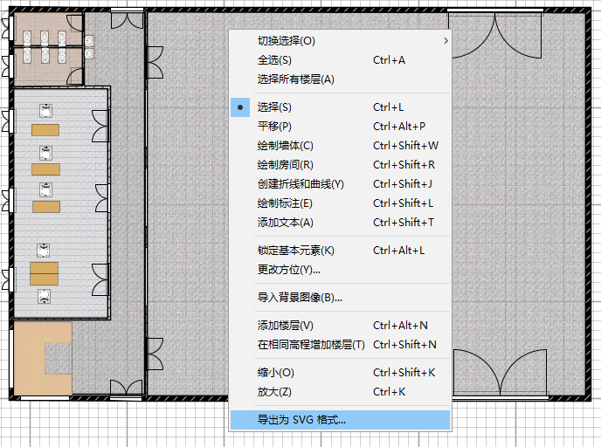Choose 绘制标注(E) dimension mode
The image size is (601, 447).
point(340,203)
